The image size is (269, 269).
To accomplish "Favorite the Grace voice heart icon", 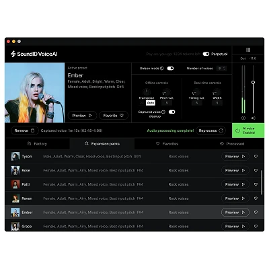I will tap(256, 227).
